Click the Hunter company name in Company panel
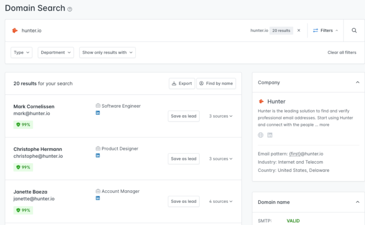This screenshot has width=365, height=225. tap(276, 102)
